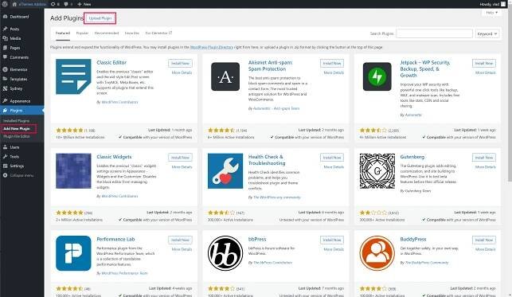This screenshot has width=512, height=297.
Task: Install the bbPress plugin
Action: click(x=332, y=240)
